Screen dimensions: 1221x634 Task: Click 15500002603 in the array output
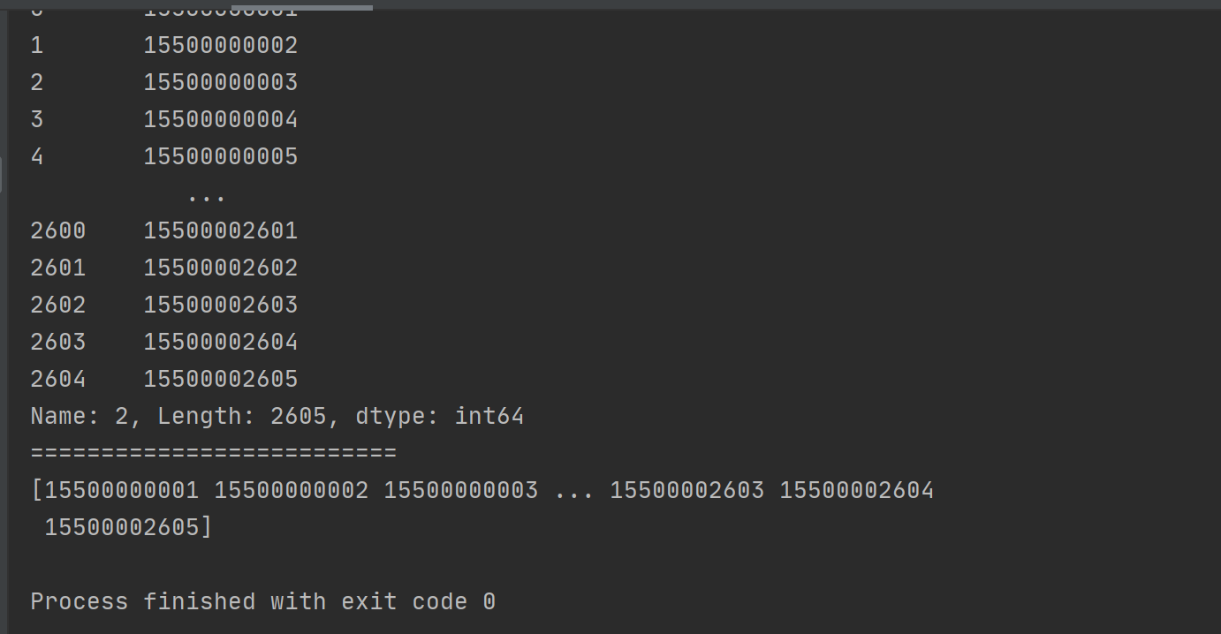click(x=686, y=490)
